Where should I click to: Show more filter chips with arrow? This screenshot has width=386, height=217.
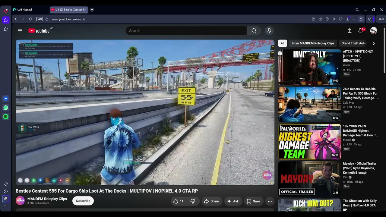tap(374, 43)
